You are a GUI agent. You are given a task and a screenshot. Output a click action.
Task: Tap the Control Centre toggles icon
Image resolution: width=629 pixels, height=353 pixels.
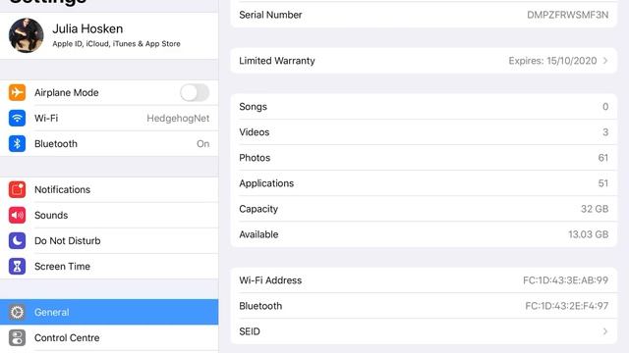tap(17, 337)
